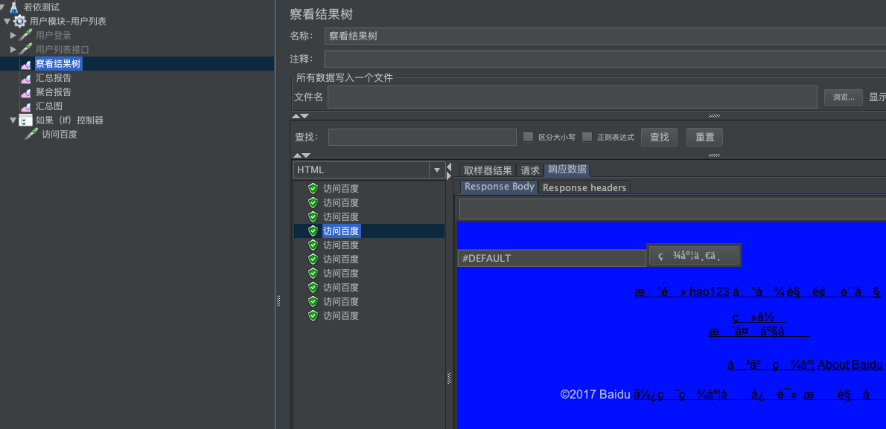Click the 若依测试 test plan flask icon
886x429 pixels.
pos(14,7)
